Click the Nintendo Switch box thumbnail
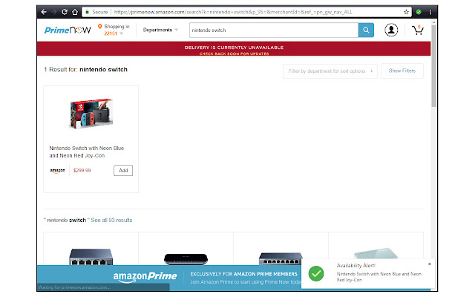Viewport: 475px width, 297px height. [x=91, y=114]
